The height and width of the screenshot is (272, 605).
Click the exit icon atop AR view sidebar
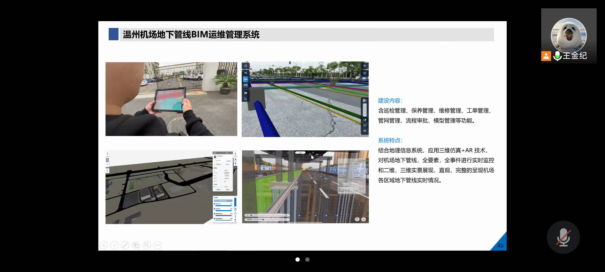point(246,66)
